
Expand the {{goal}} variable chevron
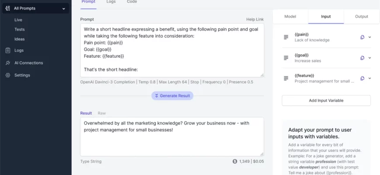pos(370,58)
